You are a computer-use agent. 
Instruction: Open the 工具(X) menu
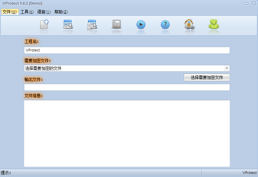[27, 12]
